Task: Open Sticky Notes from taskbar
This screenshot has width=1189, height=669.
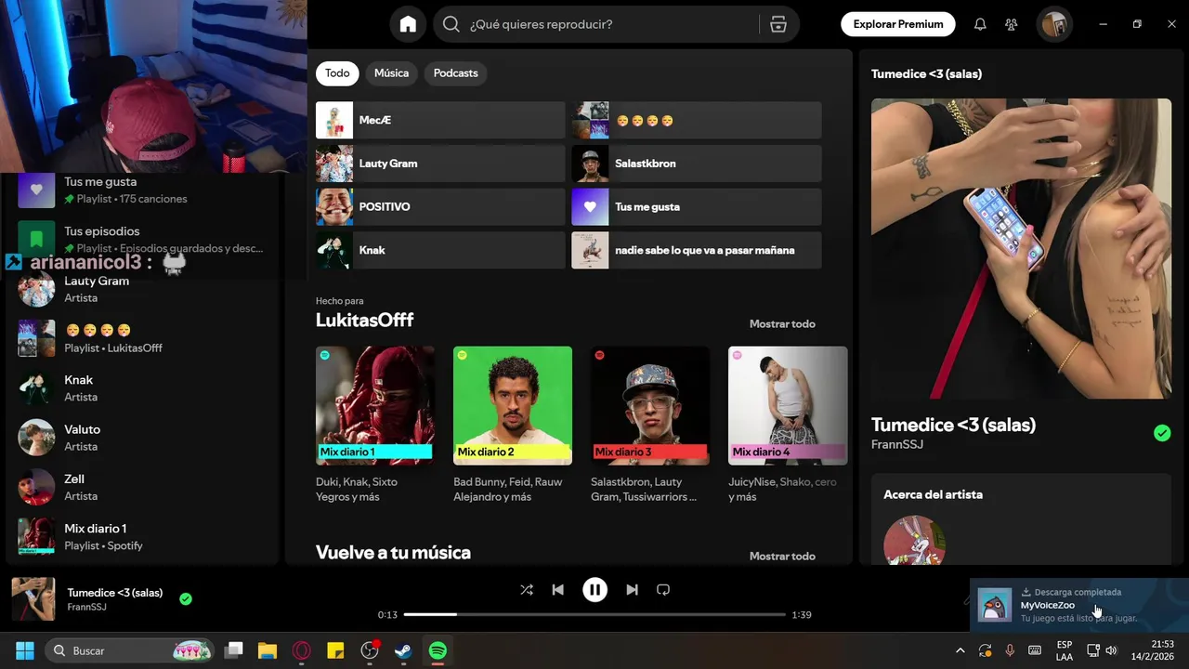Action: click(335, 650)
